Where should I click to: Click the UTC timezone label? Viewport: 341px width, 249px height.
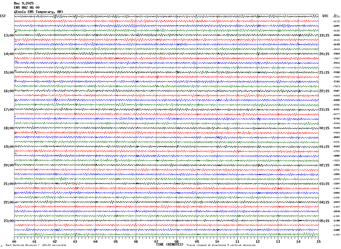(325, 16)
